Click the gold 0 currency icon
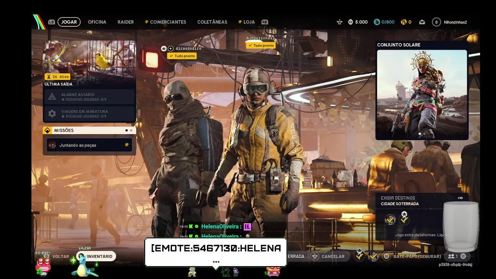This screenshot has width=496, height=279. point(403,22)
